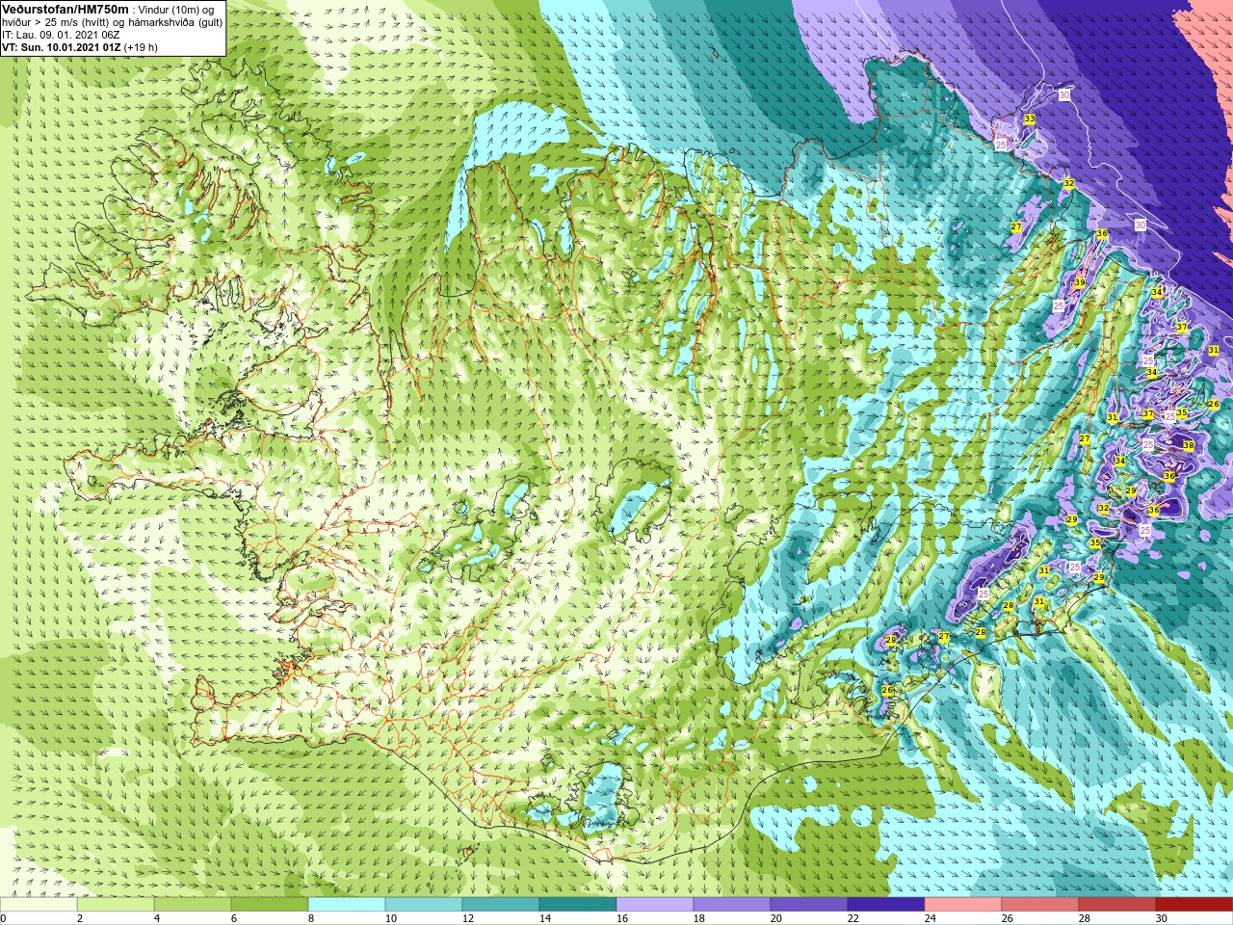The image size is (1233, 925).
Task: Click the 18–20 m/s legend color block
Action: click(732, 905)
